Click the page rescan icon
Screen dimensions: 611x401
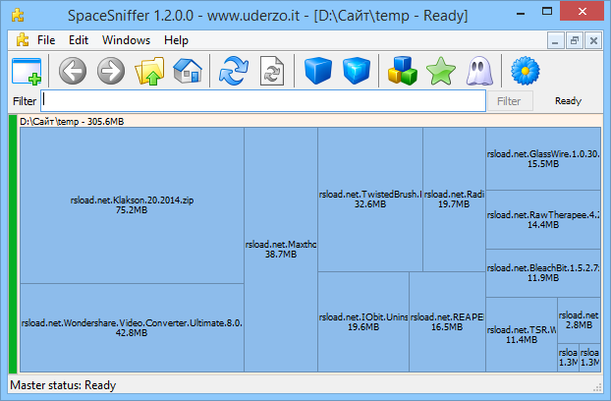point(271,72)
